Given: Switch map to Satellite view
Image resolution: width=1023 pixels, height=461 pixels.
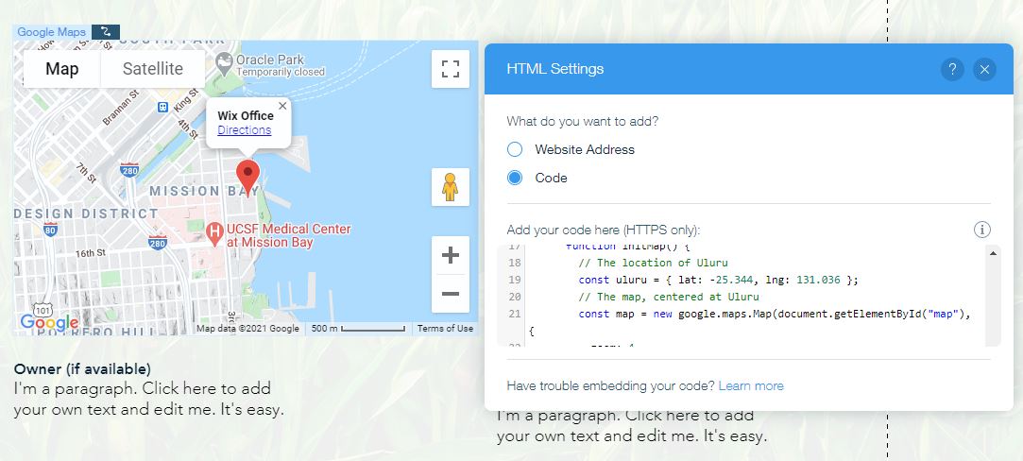Looking at the screenshot, I should click(x=153, y=69).
